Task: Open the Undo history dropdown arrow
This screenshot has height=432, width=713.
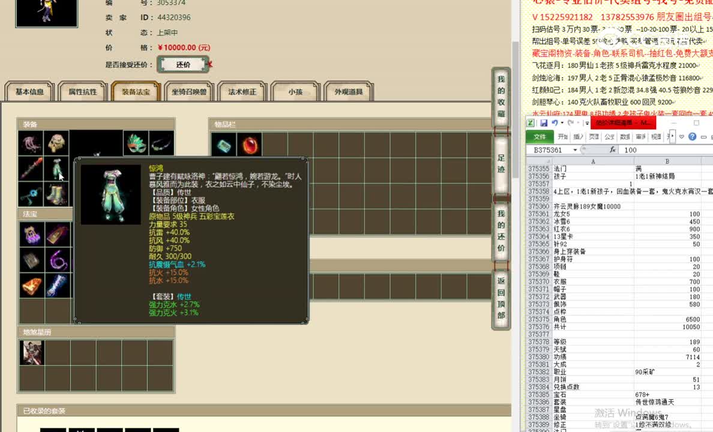Action: coord(562,123)
